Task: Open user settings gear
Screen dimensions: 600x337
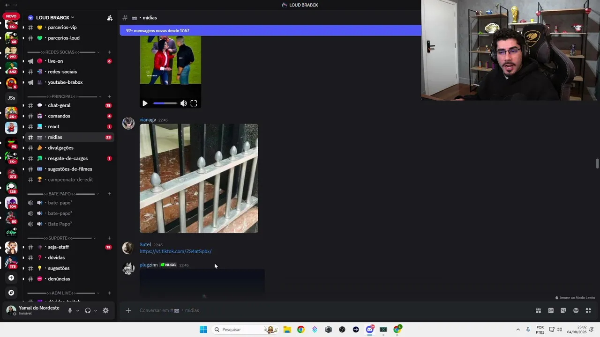Action: point(105,310)
